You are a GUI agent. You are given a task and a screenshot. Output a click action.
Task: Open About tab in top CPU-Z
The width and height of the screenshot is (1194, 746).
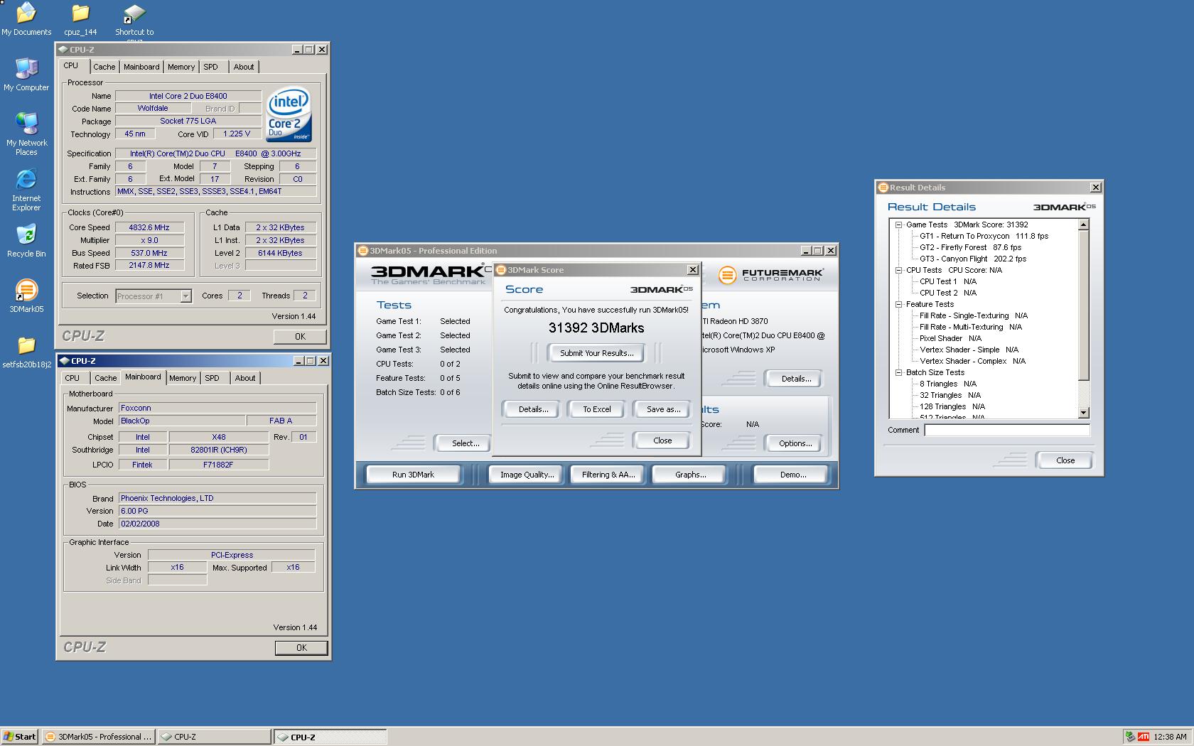point(244,67)
